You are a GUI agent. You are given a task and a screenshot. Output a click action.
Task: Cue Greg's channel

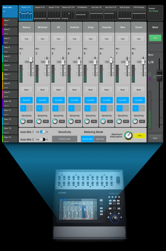coord(91,39)
